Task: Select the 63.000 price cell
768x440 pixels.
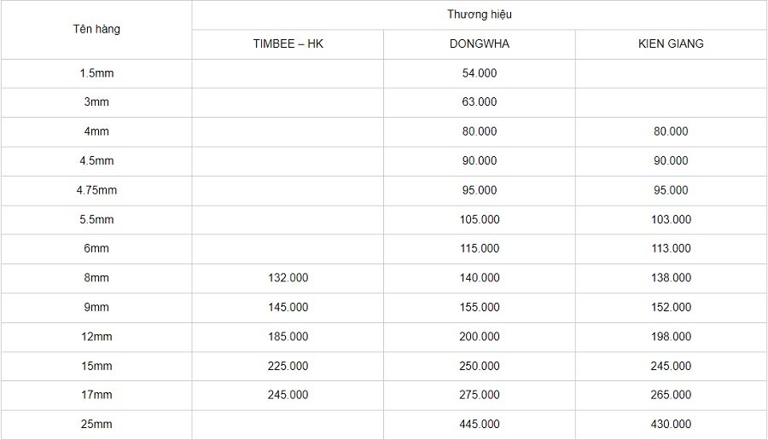Action: click(x=479, y=102)
